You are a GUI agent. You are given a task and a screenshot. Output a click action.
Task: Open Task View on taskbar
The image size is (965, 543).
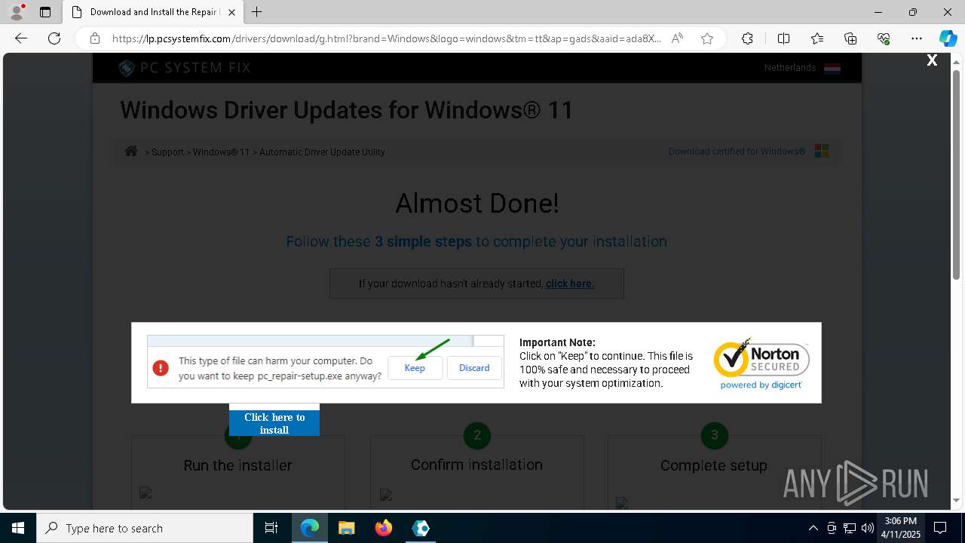[271, 528]
